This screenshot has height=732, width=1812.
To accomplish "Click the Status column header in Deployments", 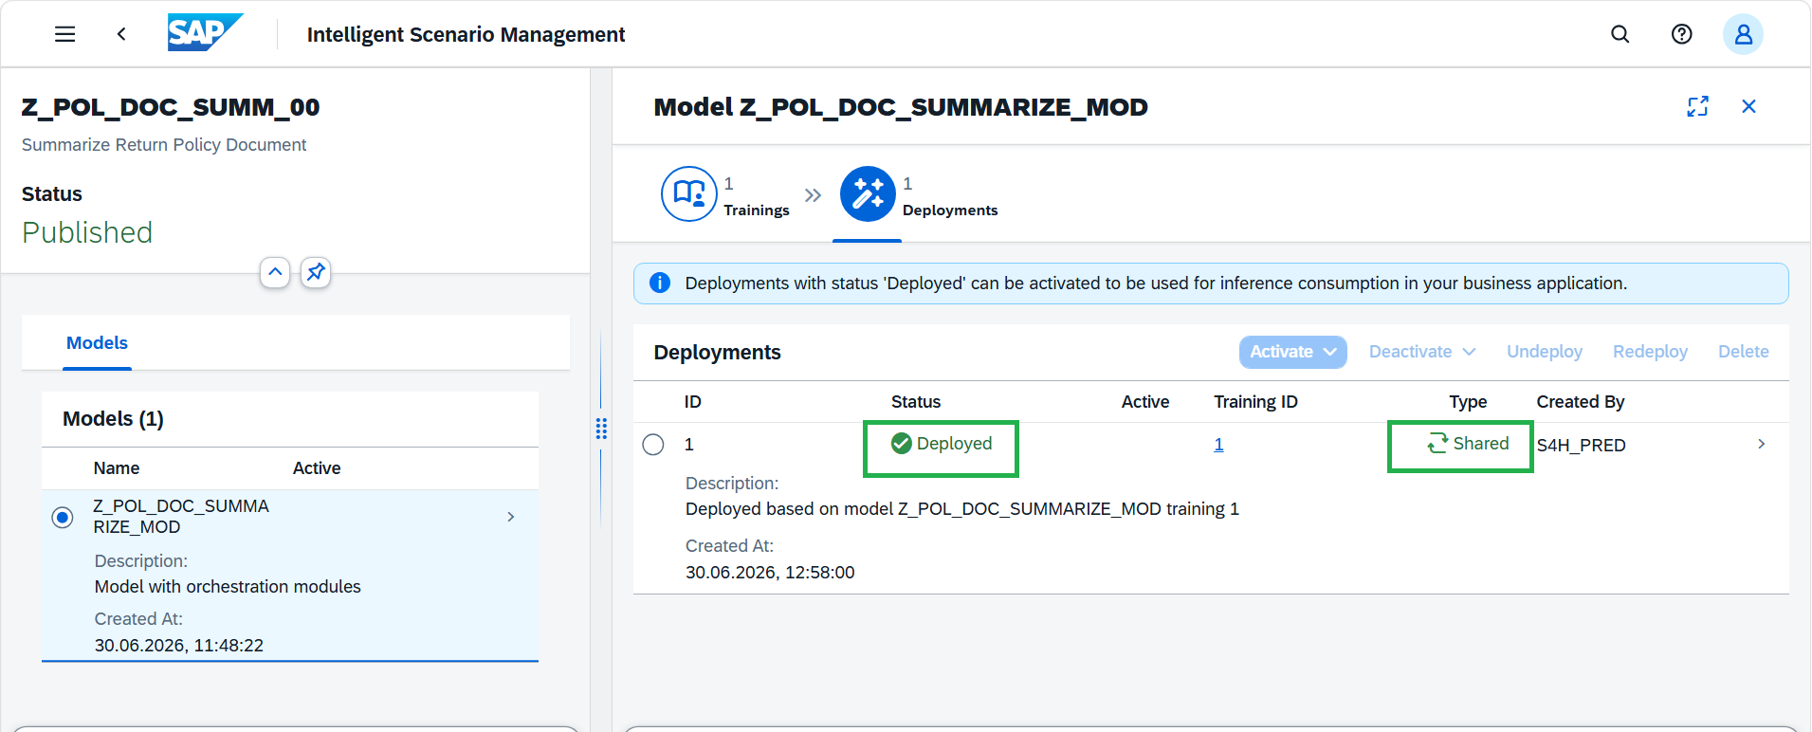I will tap(916, 402).
